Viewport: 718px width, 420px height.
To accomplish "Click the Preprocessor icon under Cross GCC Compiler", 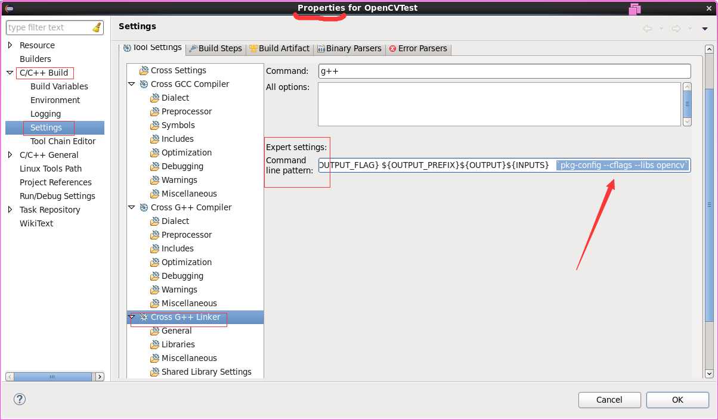I will 154,111.
